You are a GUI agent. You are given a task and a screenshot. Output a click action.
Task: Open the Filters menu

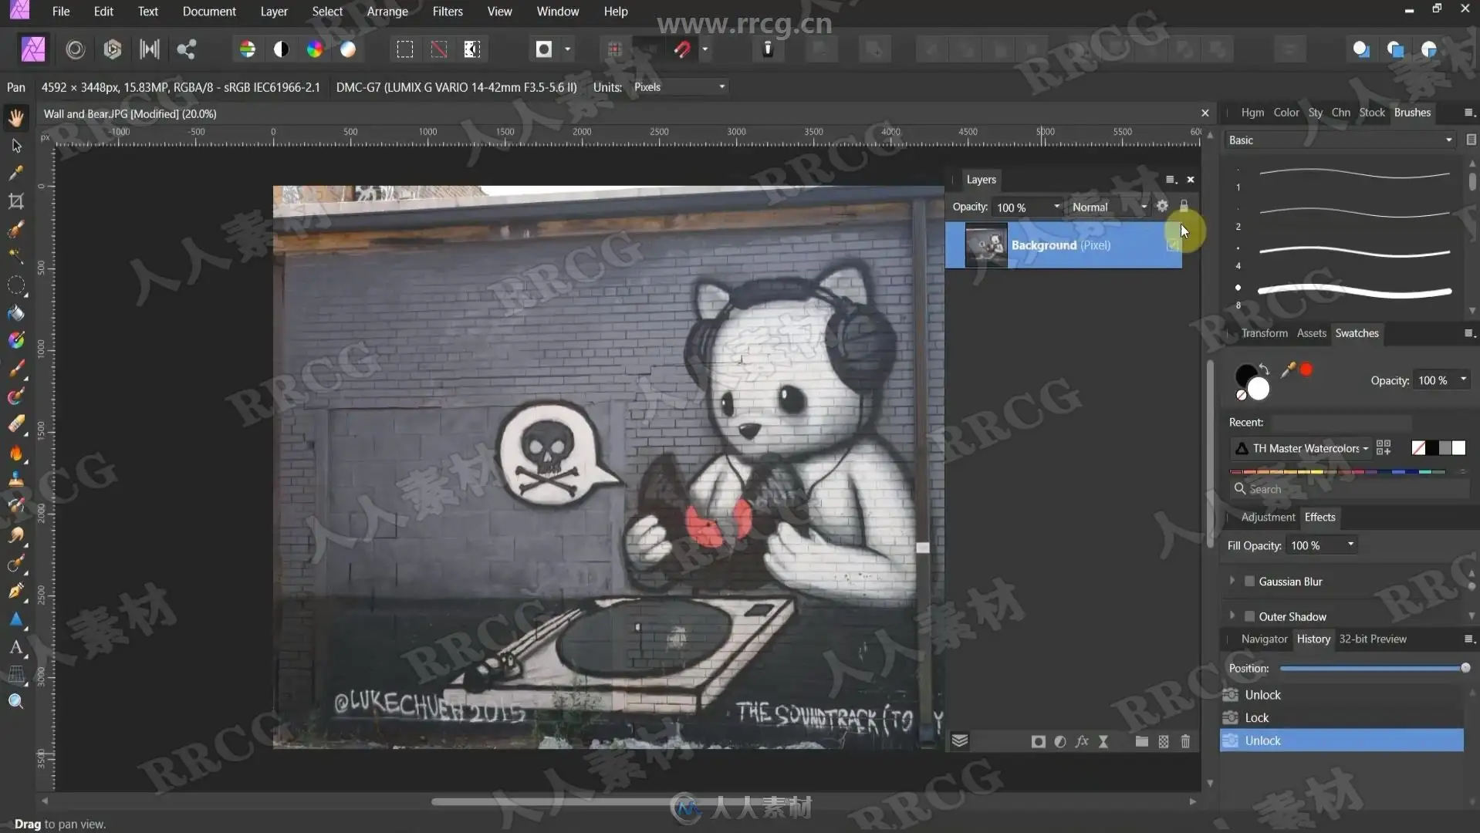point(448,12)
